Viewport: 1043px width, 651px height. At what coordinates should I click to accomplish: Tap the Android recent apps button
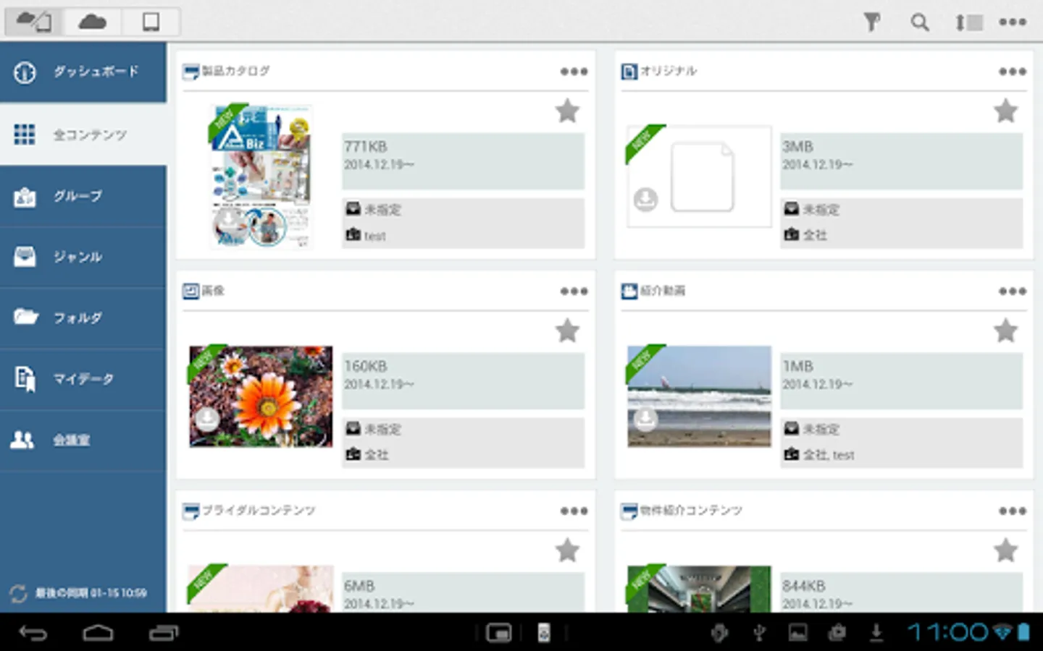(164, 634)
